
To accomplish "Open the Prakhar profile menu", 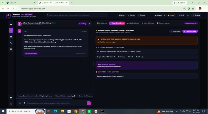I will [x=196, y=15].
